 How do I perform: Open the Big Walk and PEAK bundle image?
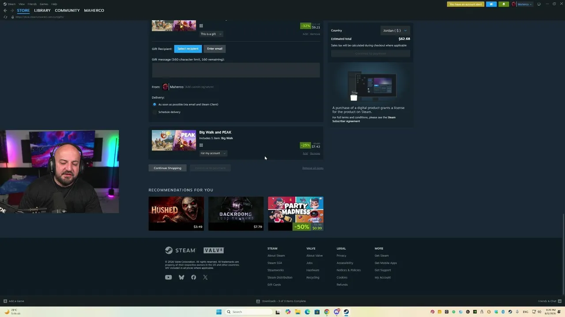click(x=174, y=140)
